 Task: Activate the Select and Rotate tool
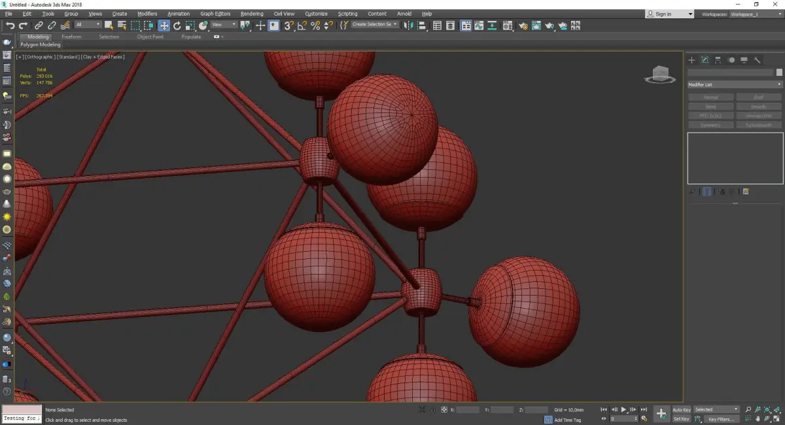point(177,25)
